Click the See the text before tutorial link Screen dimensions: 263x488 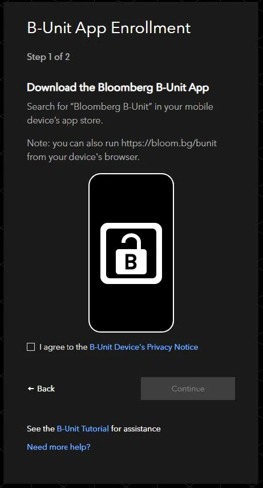(x=41, y=429)
